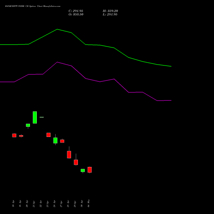214x214 pixels.
Task: Select the red candle for 29 Apr
Action: coord(76,162)
